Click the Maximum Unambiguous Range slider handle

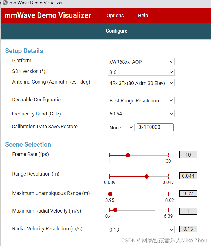point(110,194)
